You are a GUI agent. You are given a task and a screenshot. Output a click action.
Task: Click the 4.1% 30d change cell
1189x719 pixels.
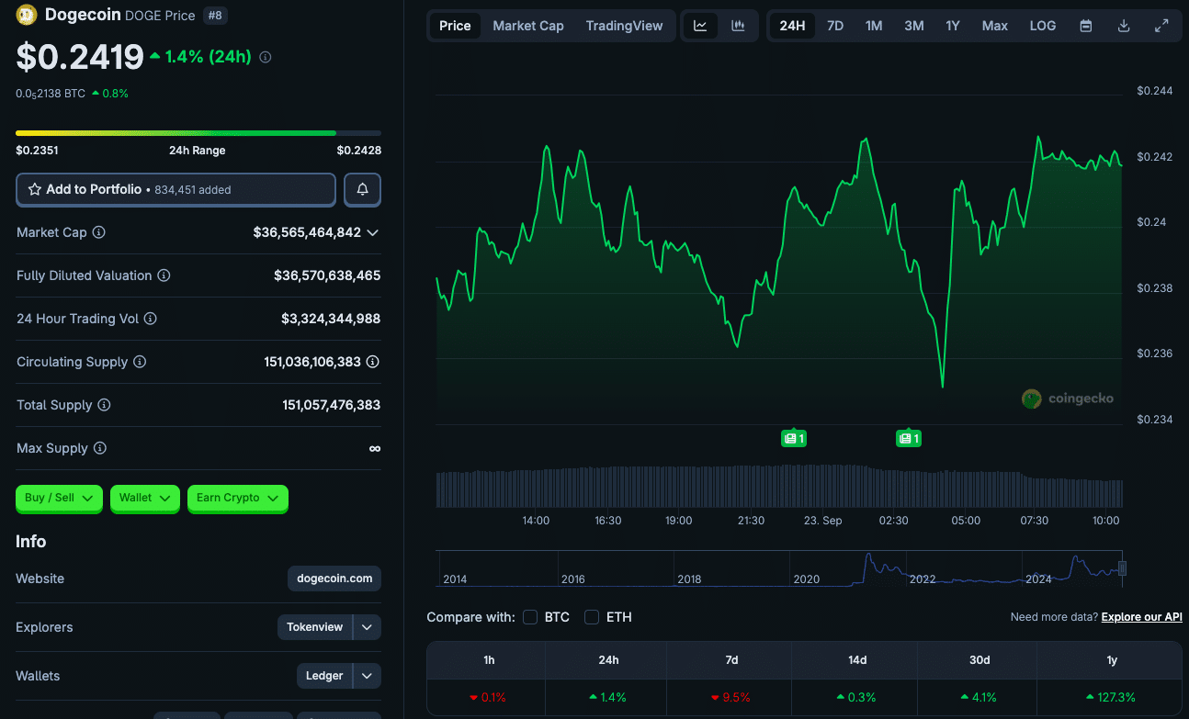[978, 697]
